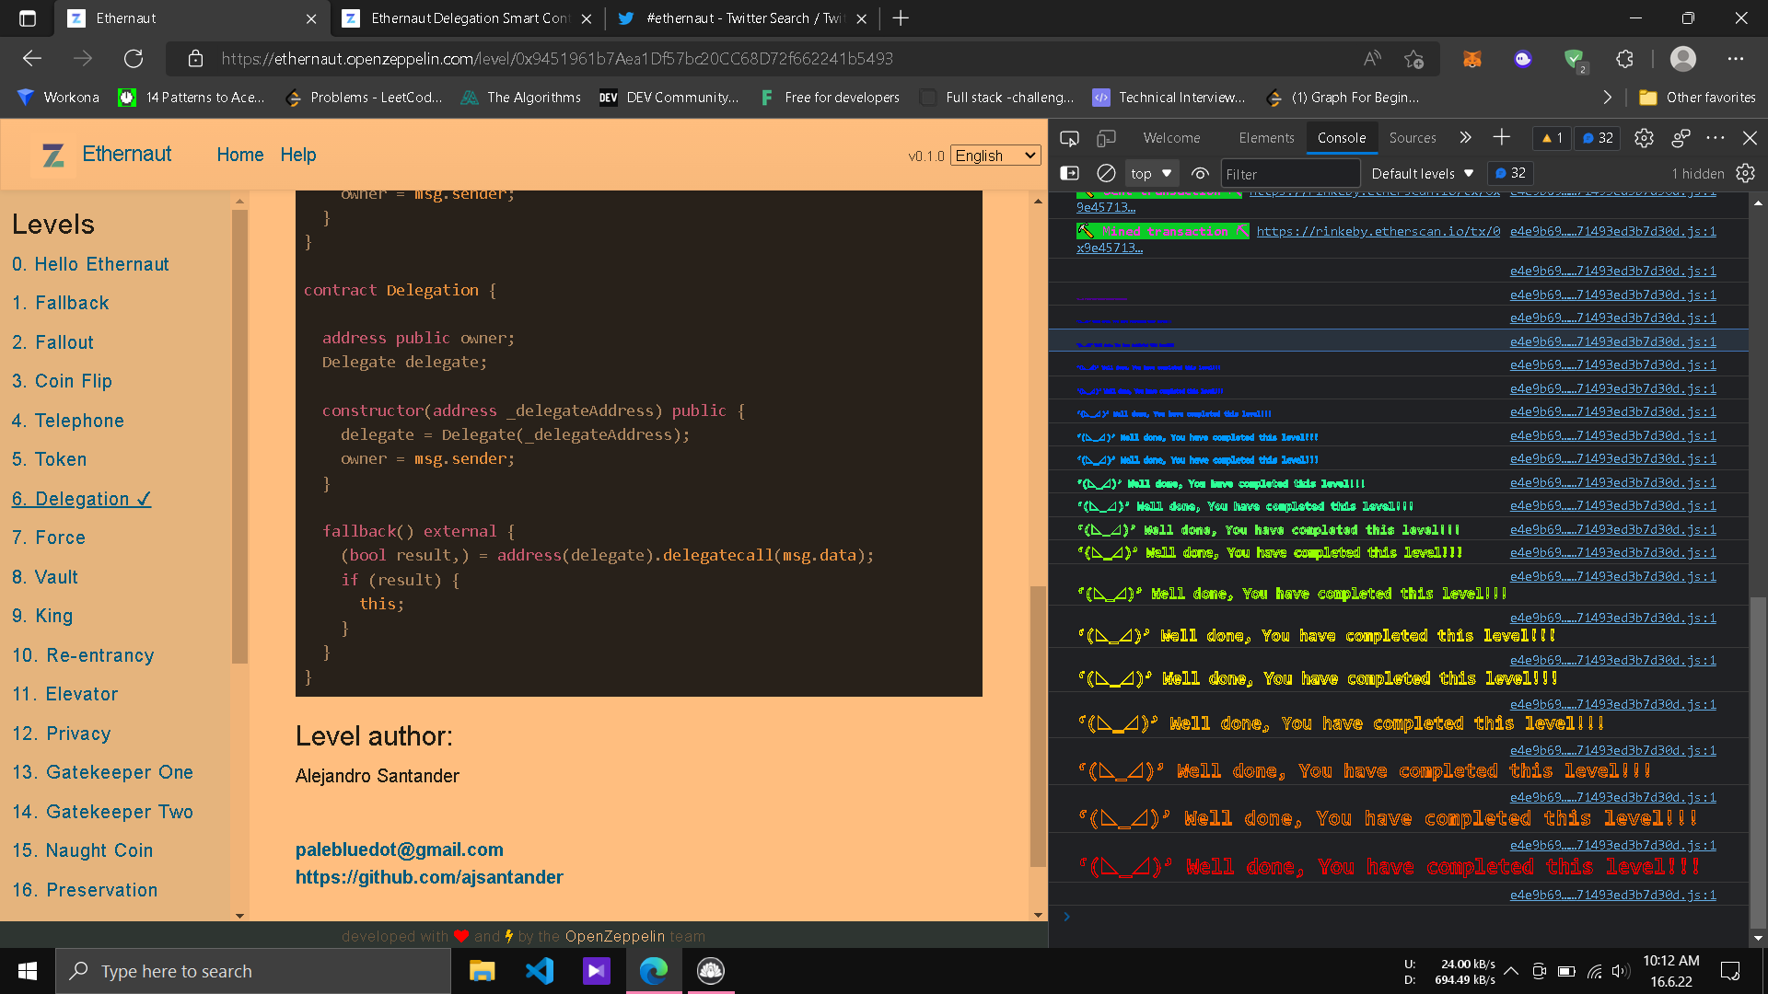The height and width of the screenshot is (994, 1768).
Task: Click the DevTools customize and control dots
Action: coord(1715,138)
